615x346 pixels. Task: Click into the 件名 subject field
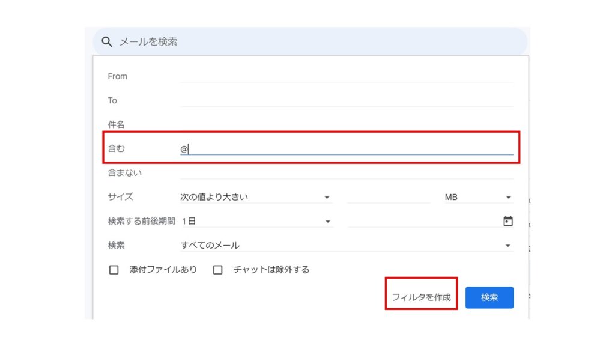[x=347, y=125]
